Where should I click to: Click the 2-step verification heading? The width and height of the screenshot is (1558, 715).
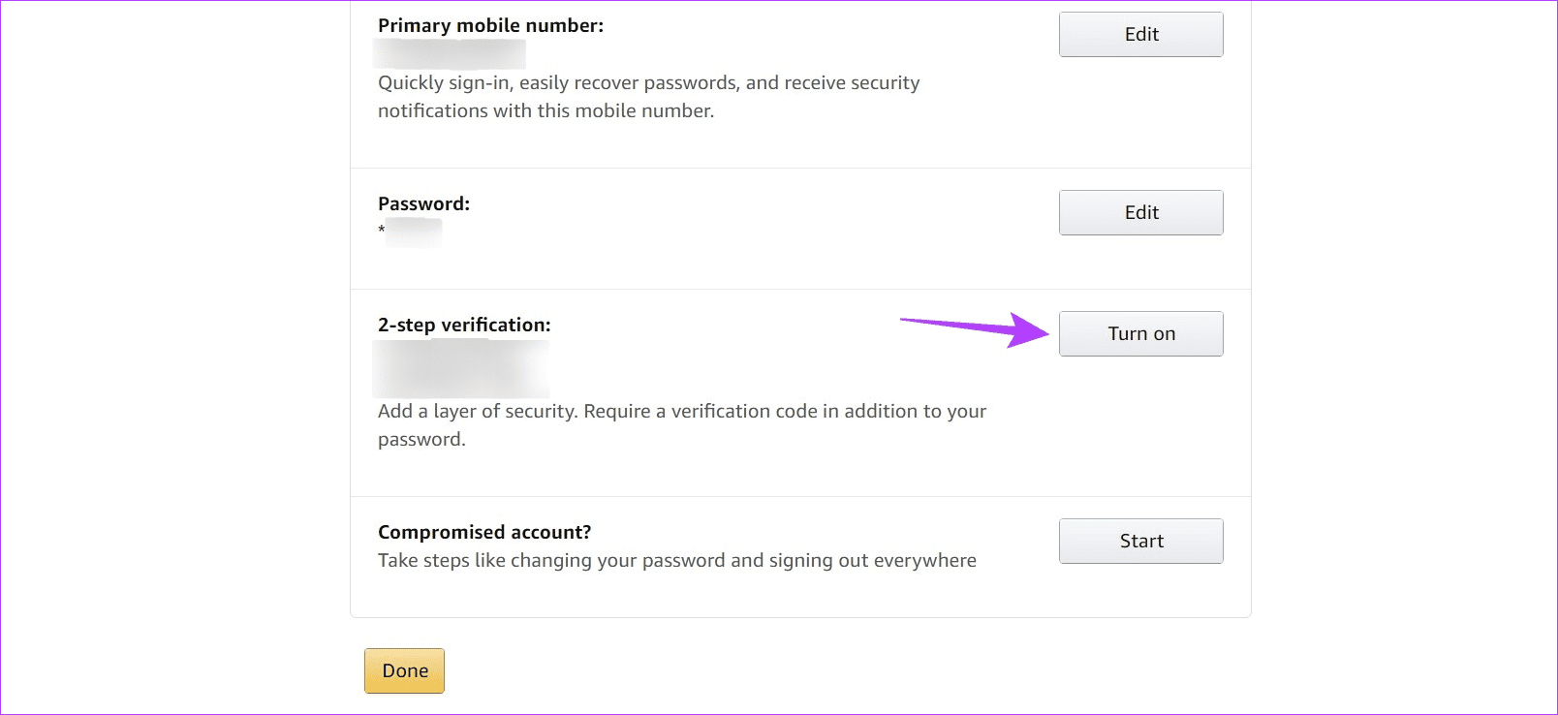coord(464,325)
